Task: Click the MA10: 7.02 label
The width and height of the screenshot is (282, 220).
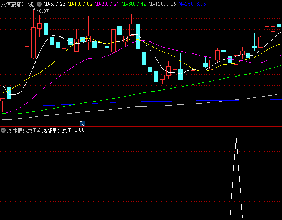Action: click(x=80, y=4)
